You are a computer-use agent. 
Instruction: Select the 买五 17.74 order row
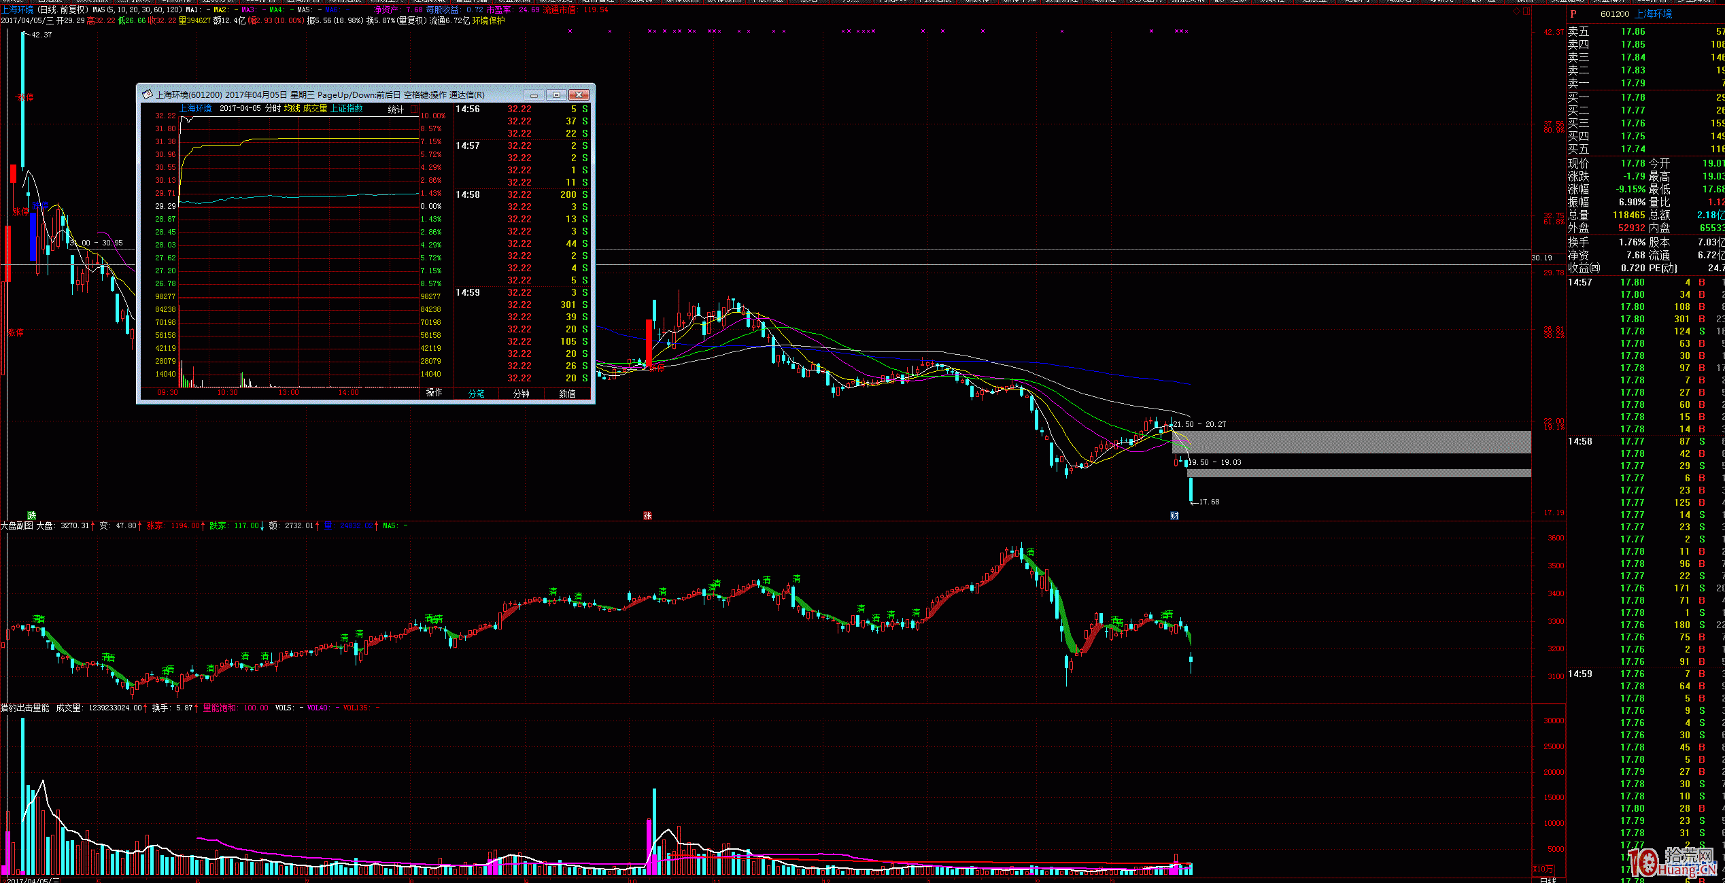pyautogui.click(x=1645, y=149)
